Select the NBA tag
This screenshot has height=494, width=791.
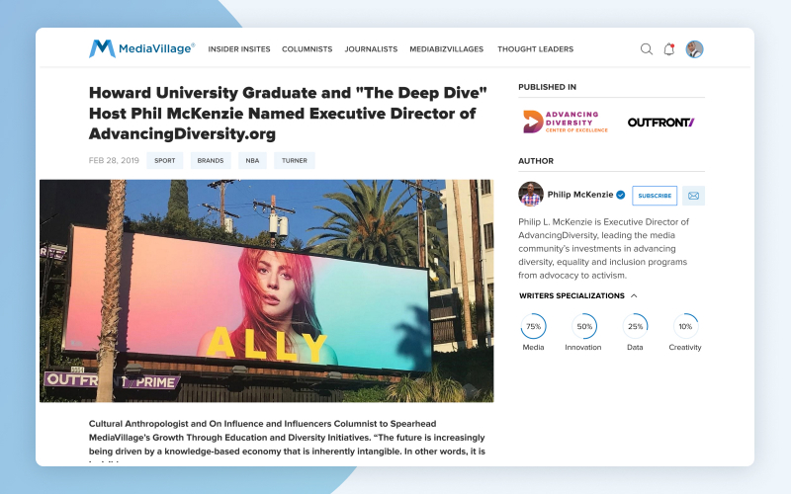point(252,160)
